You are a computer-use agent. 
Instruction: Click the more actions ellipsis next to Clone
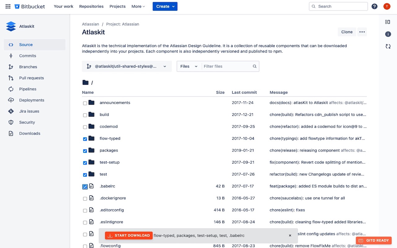pos(362,32)
